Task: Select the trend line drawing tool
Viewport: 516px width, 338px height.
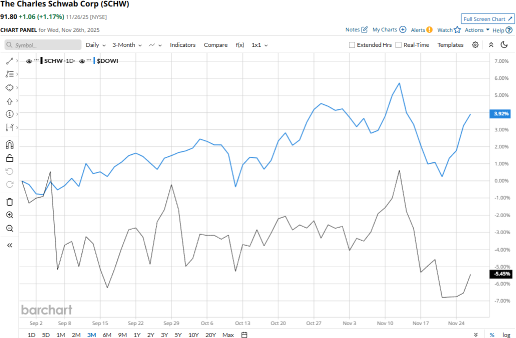Action: pyautogui.click(x=9, y=61)
